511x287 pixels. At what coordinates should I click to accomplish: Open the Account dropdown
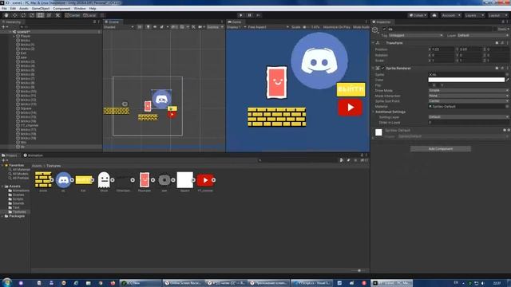coord(451,15)
